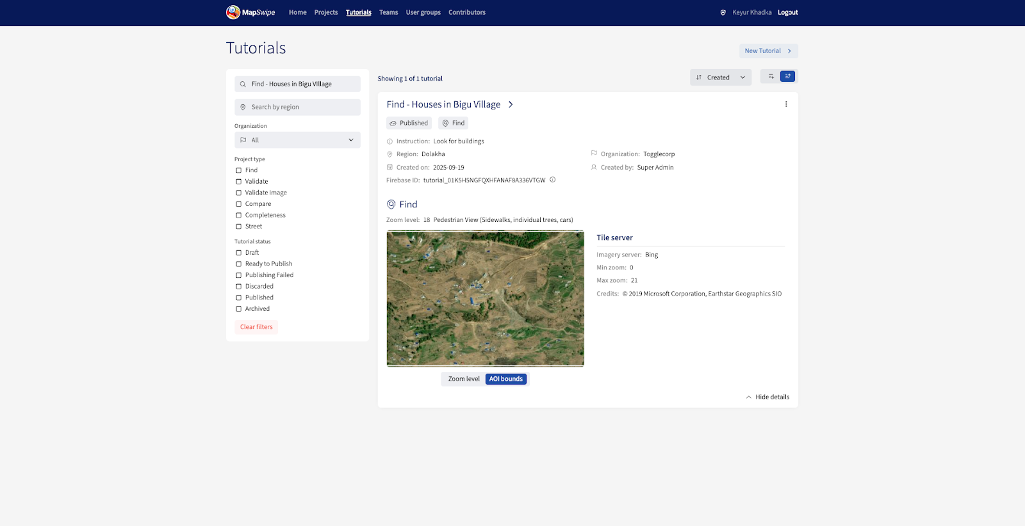Screen dimensions: 1025x526
Task: Click the MapSwipe logo in navbar
Action: click(250, 12)
